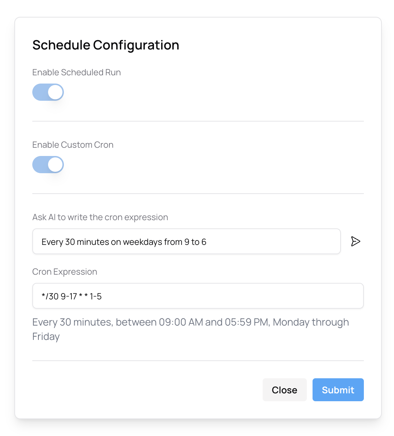
Task: Click the white knob of Custom Cron toggle
Action: pos(55,165)
